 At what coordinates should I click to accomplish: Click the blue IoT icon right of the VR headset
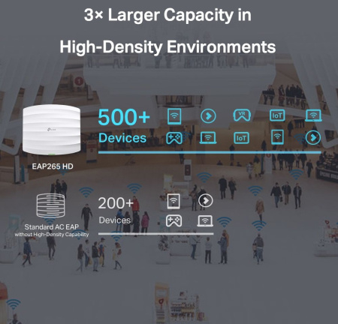(x=277, y=115)
